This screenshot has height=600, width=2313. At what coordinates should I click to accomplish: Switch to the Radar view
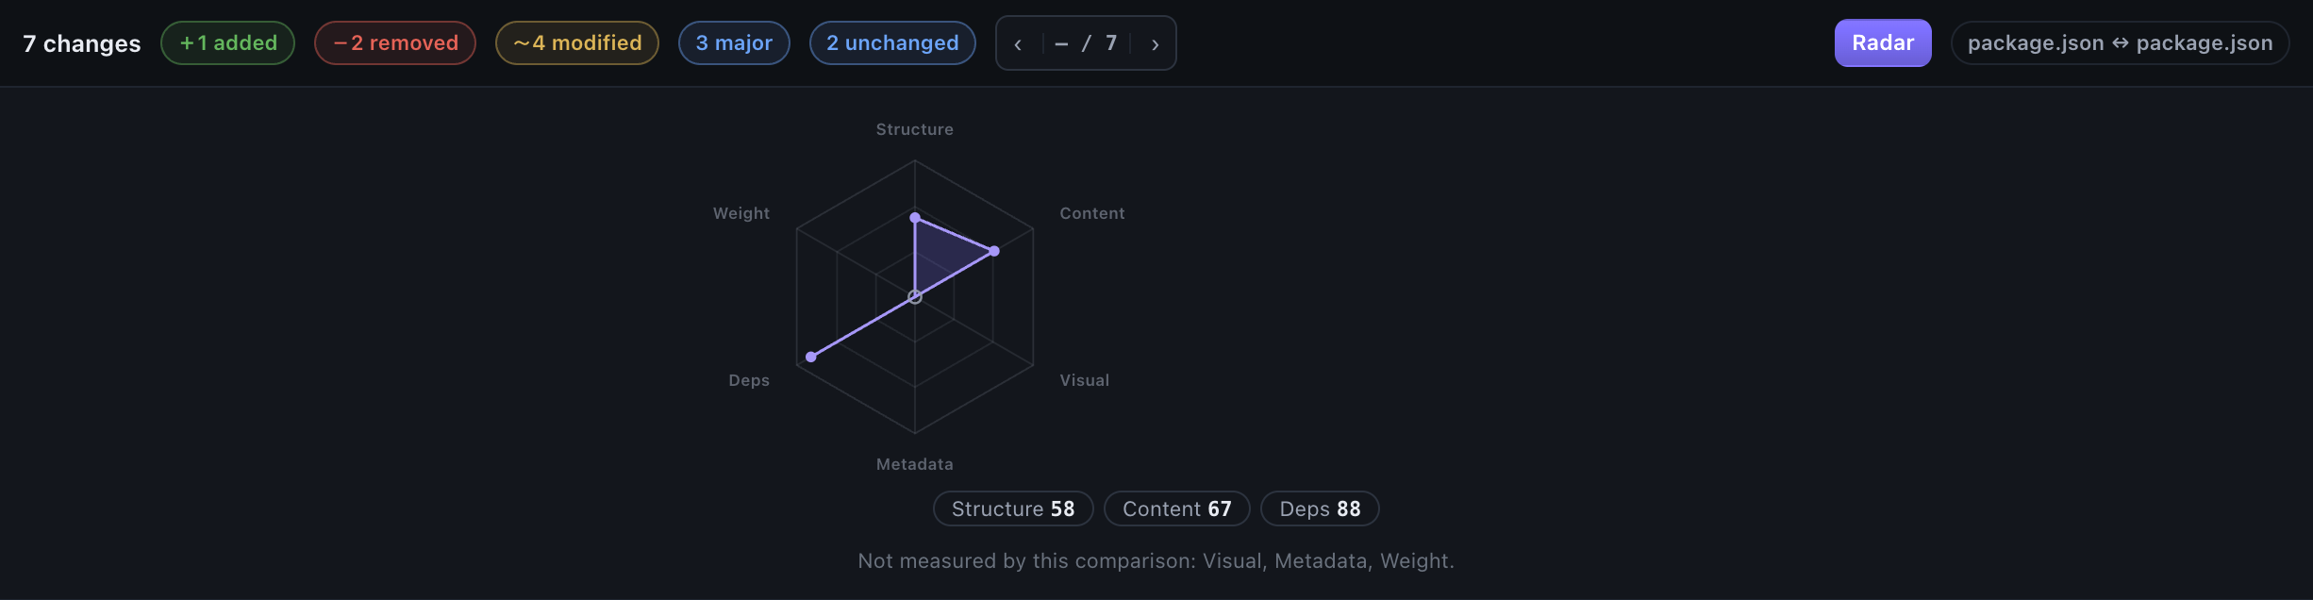(x=1883, y=43)
